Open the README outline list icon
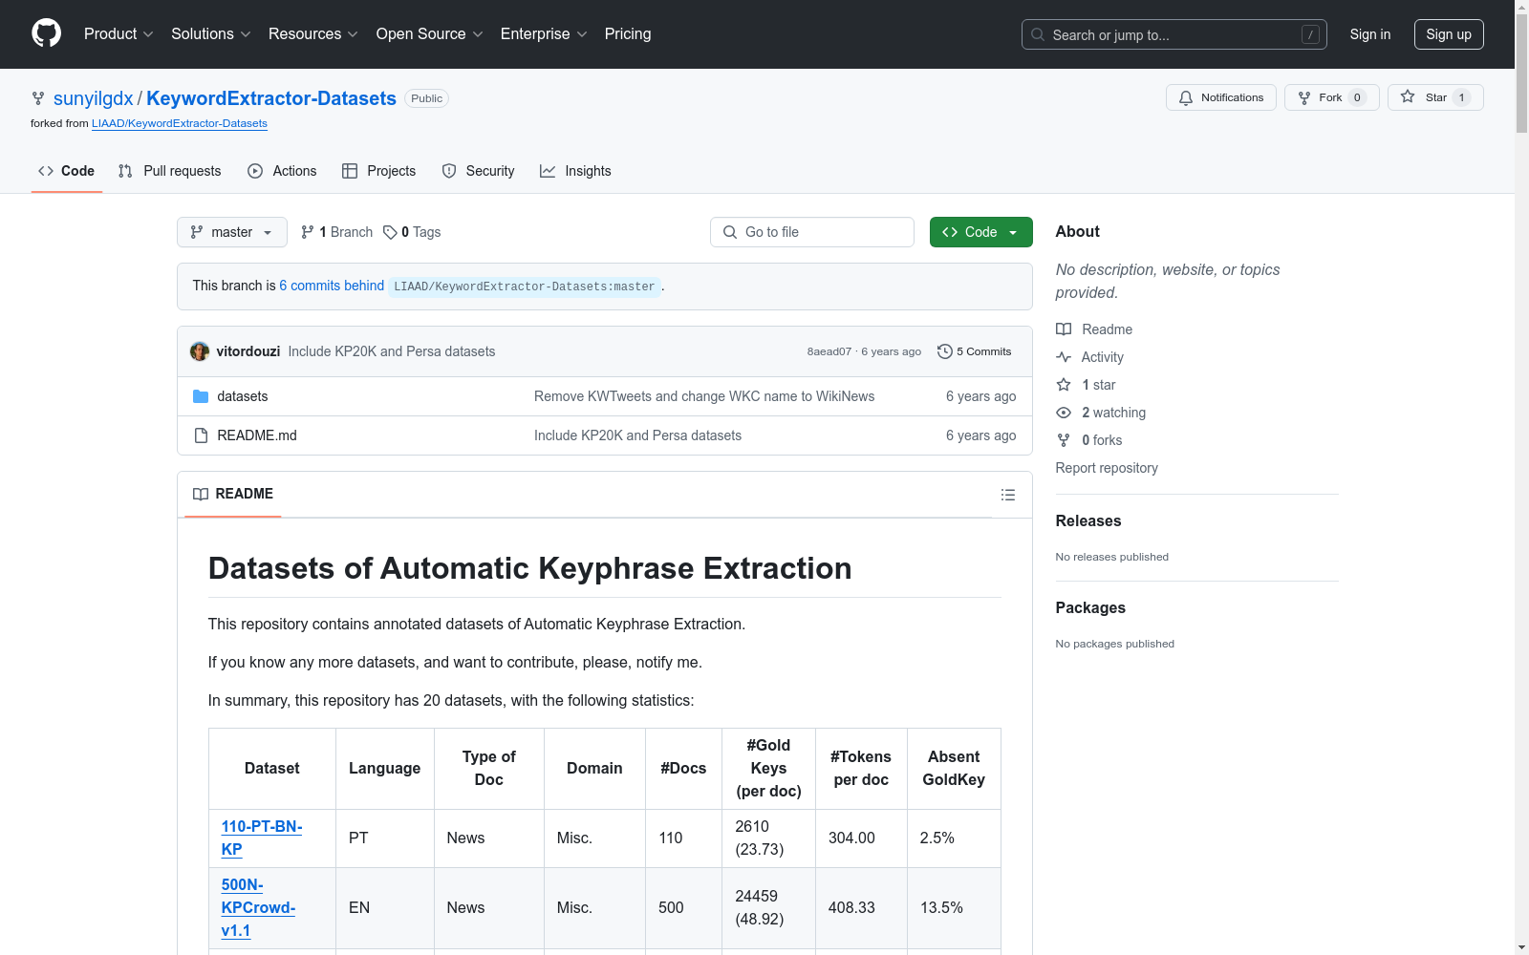 1007,495
